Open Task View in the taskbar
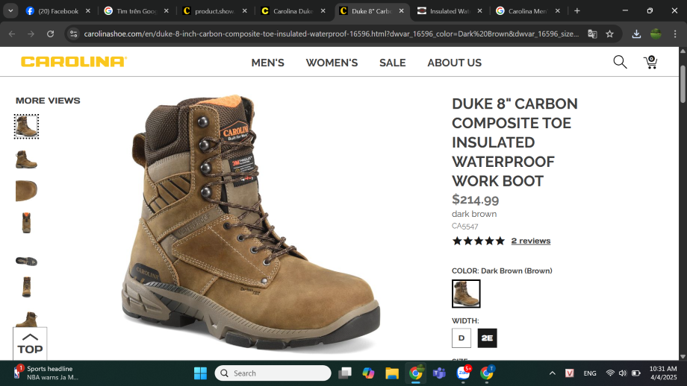This screenshot has height=386, width=687. (345, 373)
